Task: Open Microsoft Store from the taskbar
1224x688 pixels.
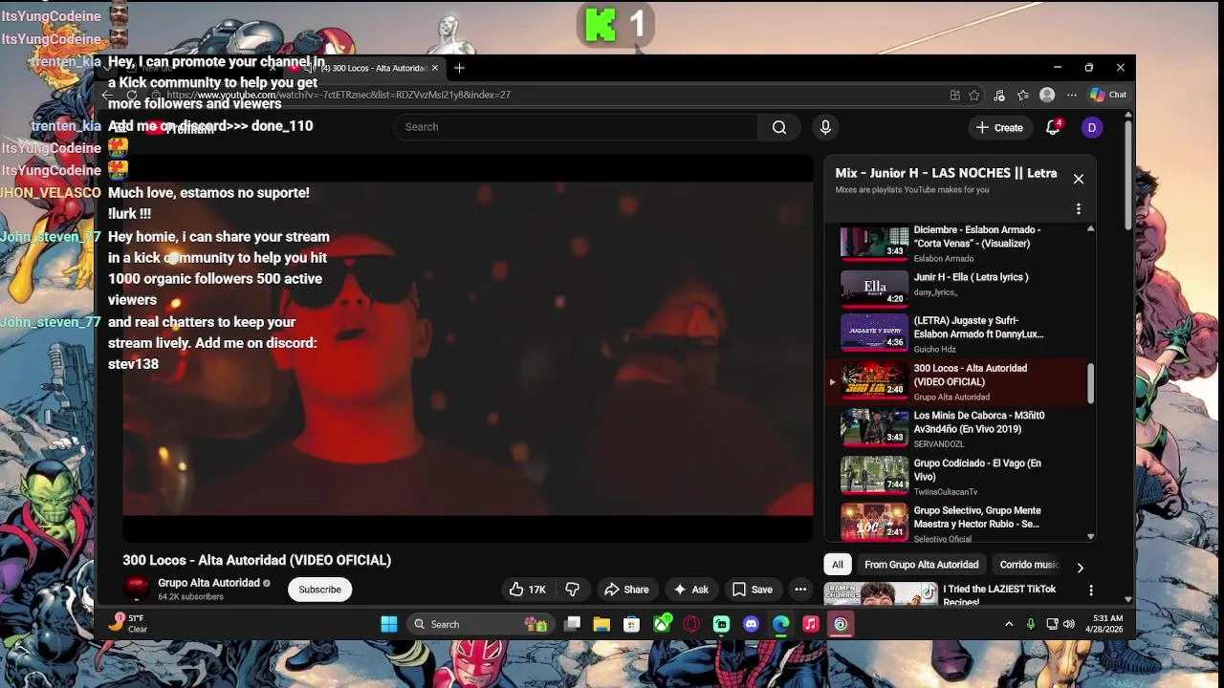Action: (x=631, y=624)
